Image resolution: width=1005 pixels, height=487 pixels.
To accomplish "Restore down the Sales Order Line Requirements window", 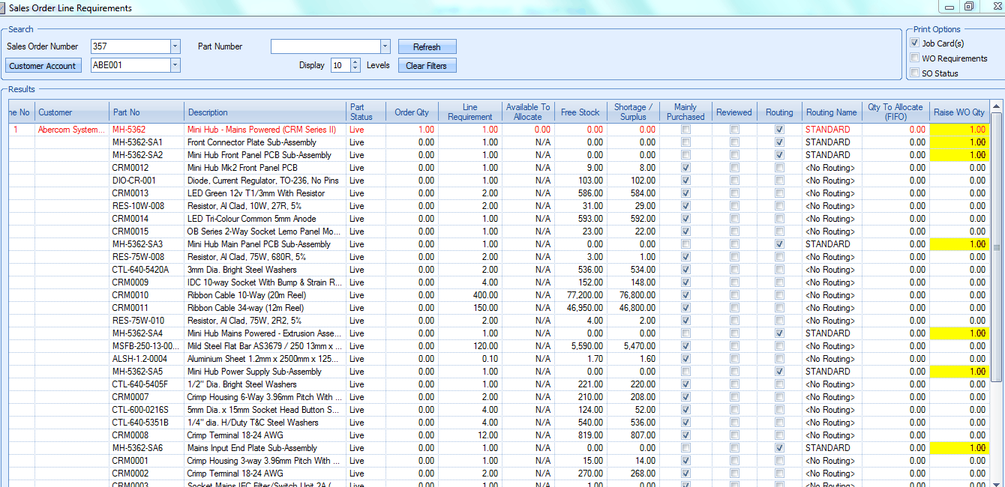I will click(x=969, y=7).
